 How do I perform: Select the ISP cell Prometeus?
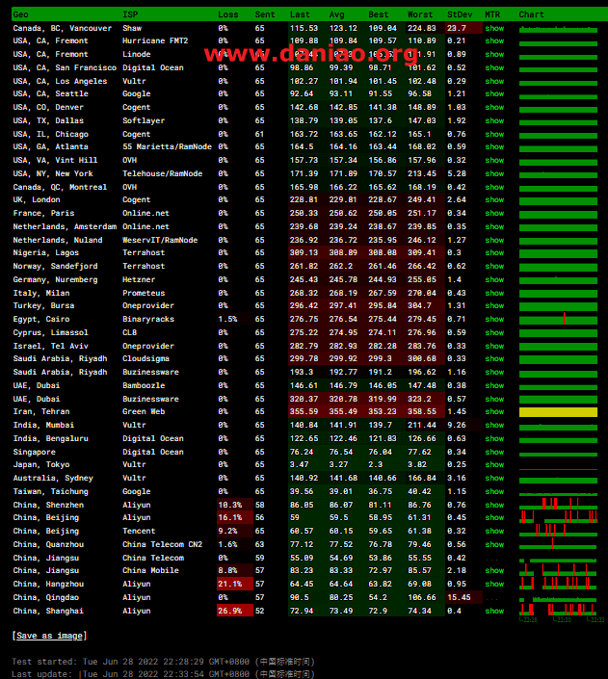pyautogui.click(x=144, y=293)
